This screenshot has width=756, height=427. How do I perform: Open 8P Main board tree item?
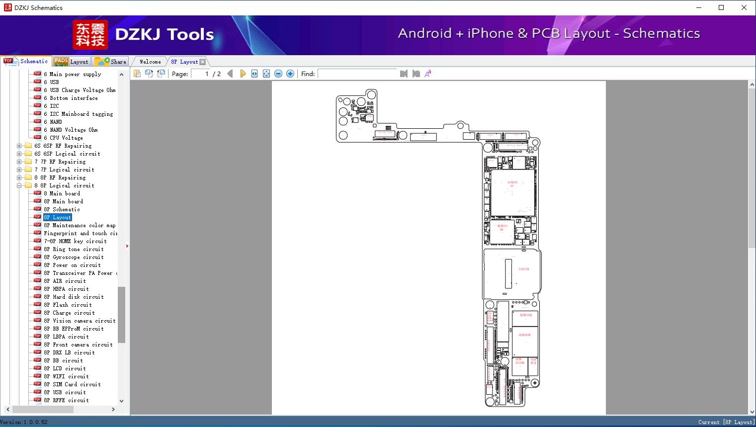click(63, 201)
